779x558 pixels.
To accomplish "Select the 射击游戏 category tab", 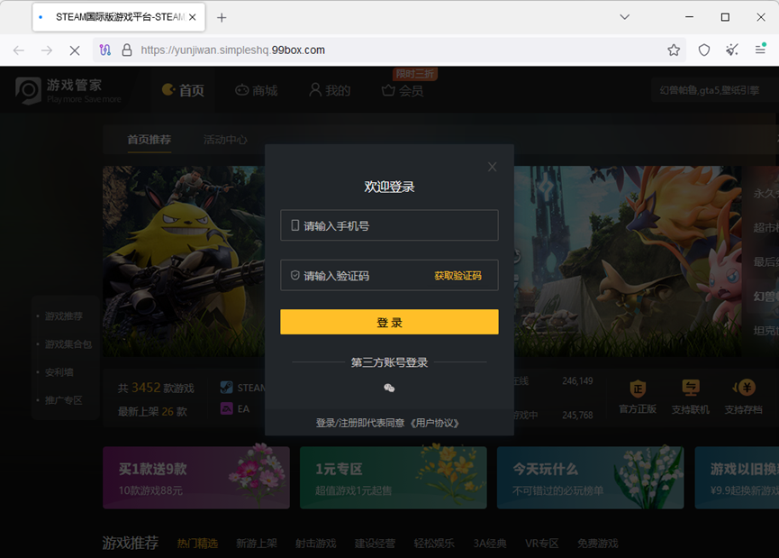I will (x=315, y=544).
